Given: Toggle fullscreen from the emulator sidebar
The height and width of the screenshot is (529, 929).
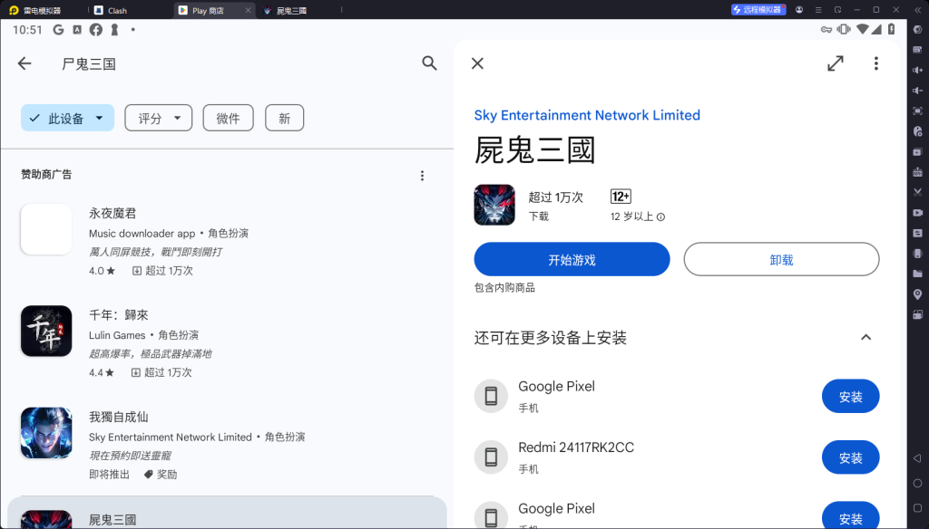Looking at the screenshot, I should tap(918, 111).
